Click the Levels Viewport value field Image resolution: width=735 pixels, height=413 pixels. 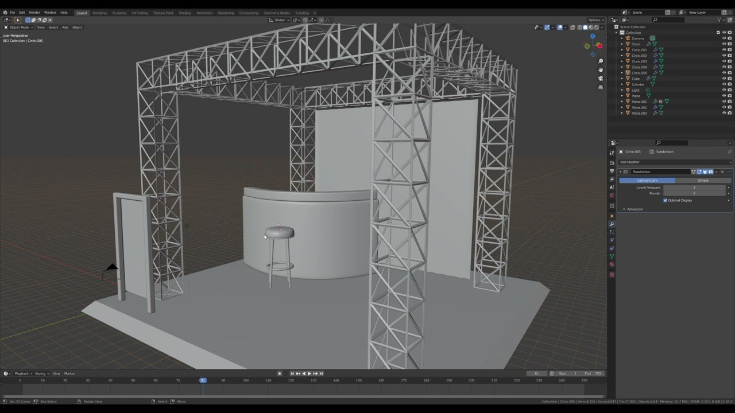click(694, 188)
